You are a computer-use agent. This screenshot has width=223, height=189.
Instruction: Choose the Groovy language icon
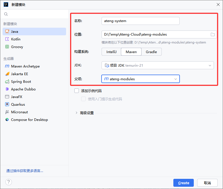[x=7, y=47]
